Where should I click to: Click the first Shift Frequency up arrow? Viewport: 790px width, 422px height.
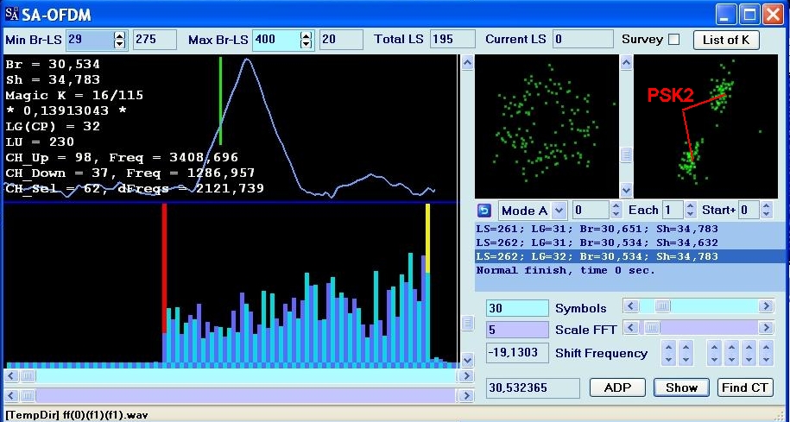point(668,346)
